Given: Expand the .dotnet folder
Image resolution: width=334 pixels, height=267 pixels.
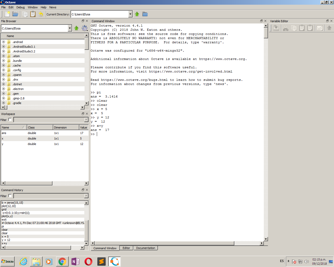Looking at the screenshot, I should [x=4, y=84].
